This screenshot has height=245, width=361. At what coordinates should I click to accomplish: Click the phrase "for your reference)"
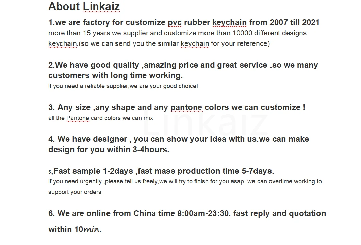[240, 44]
